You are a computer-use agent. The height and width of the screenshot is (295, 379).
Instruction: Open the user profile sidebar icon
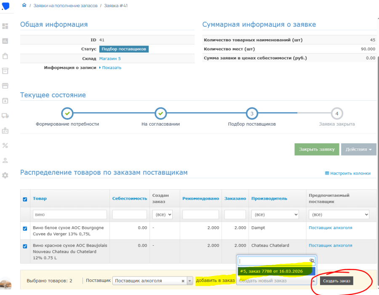[x=5, y=161]
